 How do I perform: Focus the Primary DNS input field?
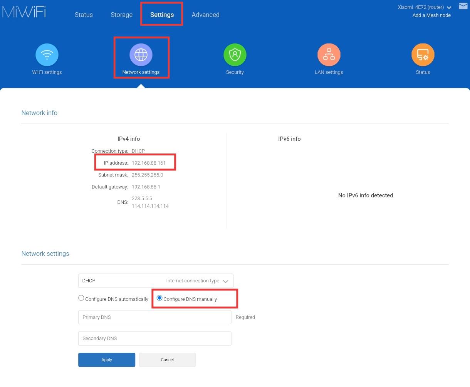tap(154, 317)
